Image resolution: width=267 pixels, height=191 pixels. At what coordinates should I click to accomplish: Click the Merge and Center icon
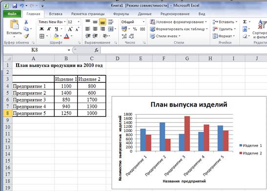(111, 29)
